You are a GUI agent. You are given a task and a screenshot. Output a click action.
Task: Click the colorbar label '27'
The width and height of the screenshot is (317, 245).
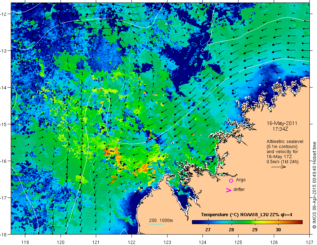pyautogui.click(x=208, y=230)
